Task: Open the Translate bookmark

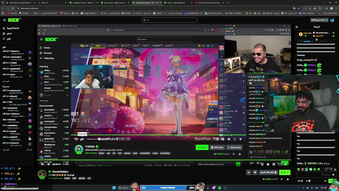Action: click(x=126, y=13)
